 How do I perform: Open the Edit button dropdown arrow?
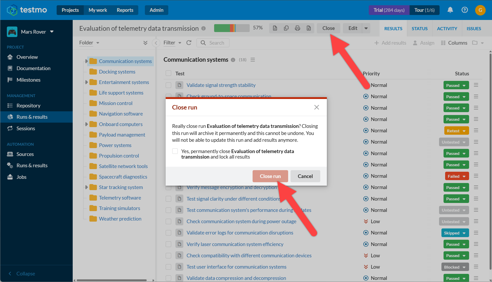pos(366,28)
